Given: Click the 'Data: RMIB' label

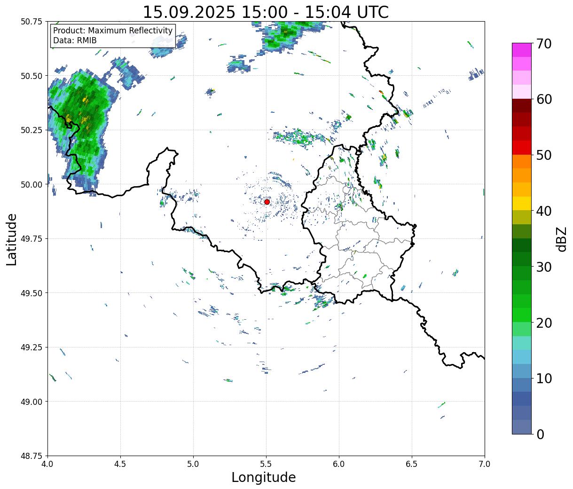Looking at the screenshot, I should tap(75, 40).
